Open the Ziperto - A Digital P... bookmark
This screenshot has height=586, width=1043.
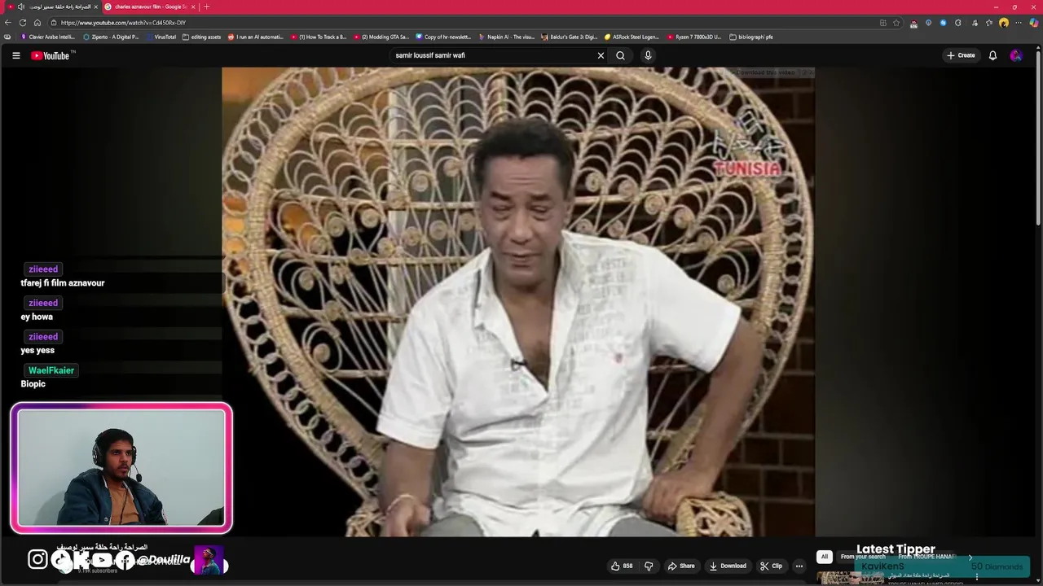pyautogui.click(x=111, y=37)
